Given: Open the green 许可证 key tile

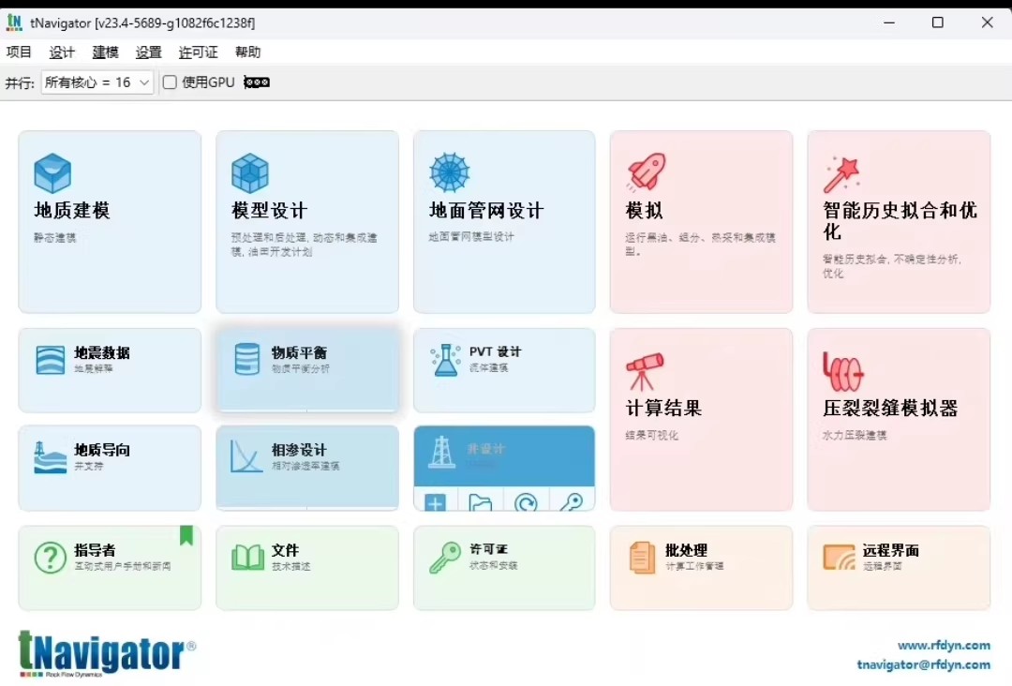Looking at the screenshot, I should pyautogui.click(x=504, y=568).
